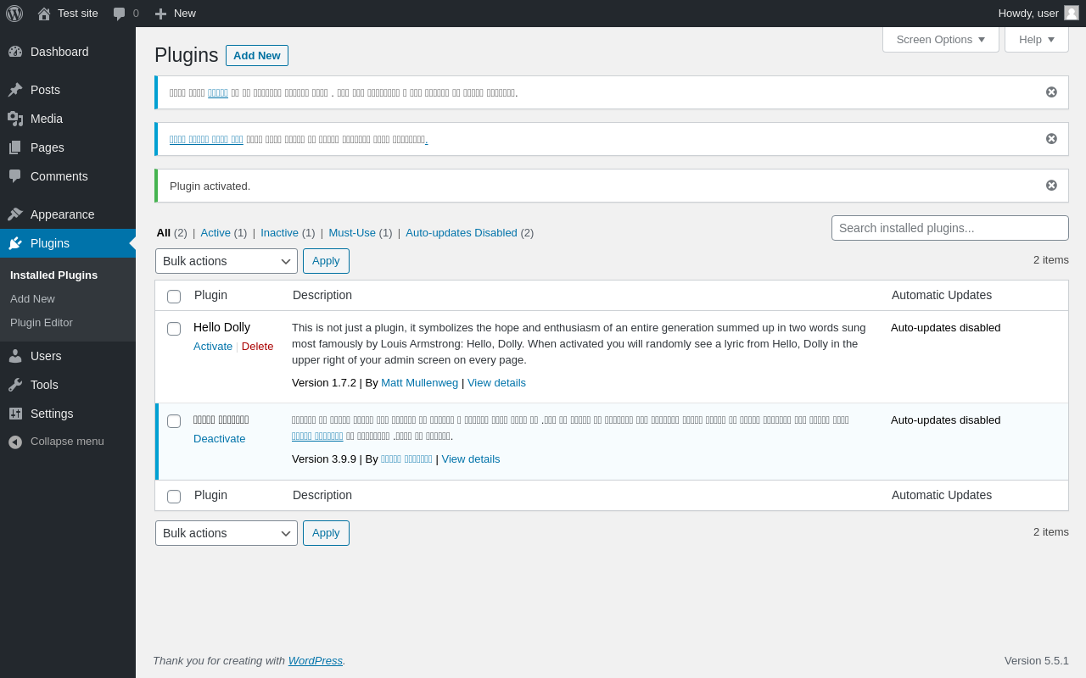Click the Plugins plug icon in sidebar

[15, 243]
